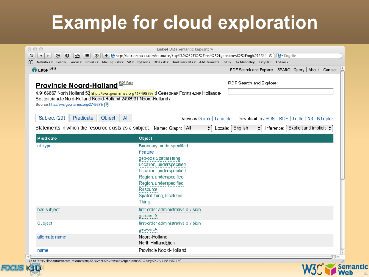
Task: Click the LDSR logo icon
Action: [34, 70]
